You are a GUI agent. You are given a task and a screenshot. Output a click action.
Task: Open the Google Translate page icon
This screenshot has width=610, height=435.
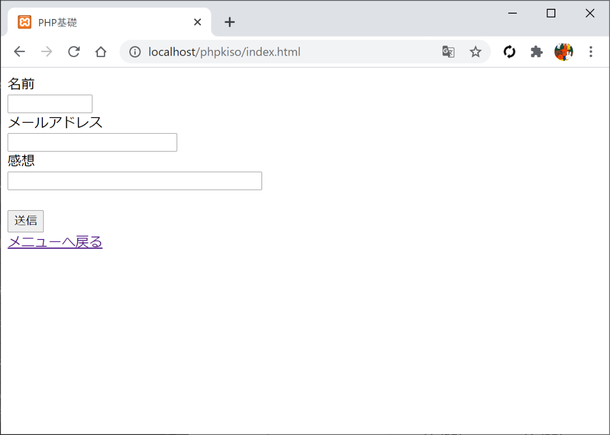[x=448, y=52]
